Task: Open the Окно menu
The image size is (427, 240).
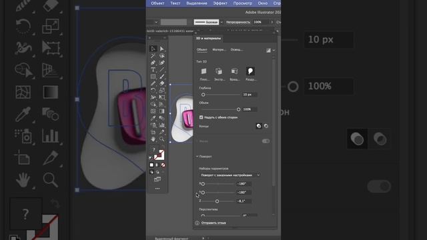Action: (x=263, y=3)
